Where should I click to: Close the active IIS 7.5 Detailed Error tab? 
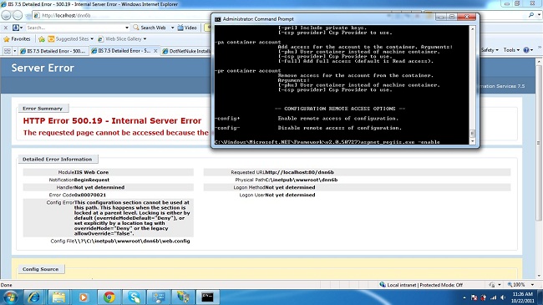click(x=155, y=51)
